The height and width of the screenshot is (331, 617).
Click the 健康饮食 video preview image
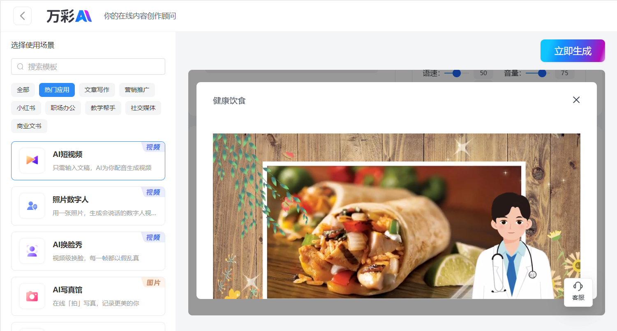click(x=396, y=216)
